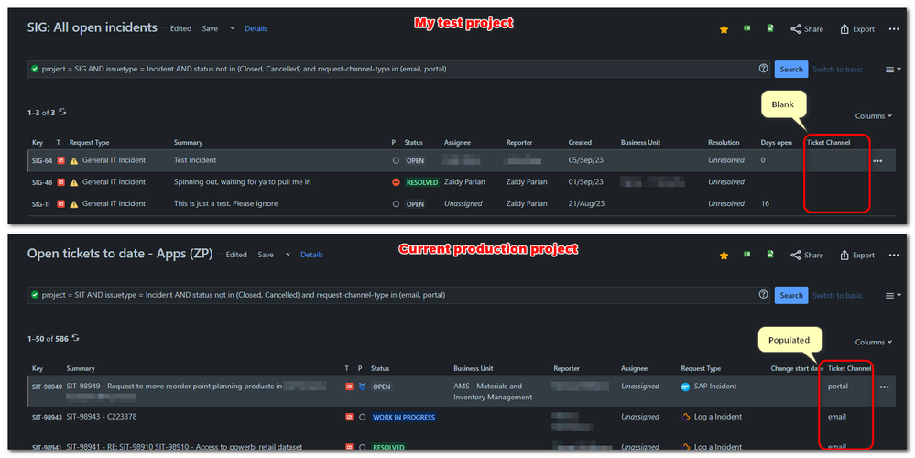Open Details link beside Open tickets to date
The image size is (915, 458).
[x=311, y=255]
